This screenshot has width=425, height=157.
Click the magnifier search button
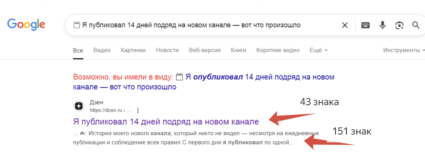(x=416, y=26)
